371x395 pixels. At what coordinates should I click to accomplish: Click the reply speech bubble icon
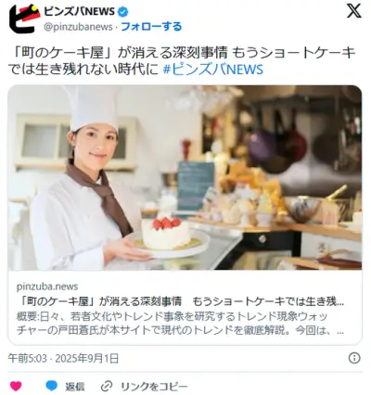(x=52, y=386)
